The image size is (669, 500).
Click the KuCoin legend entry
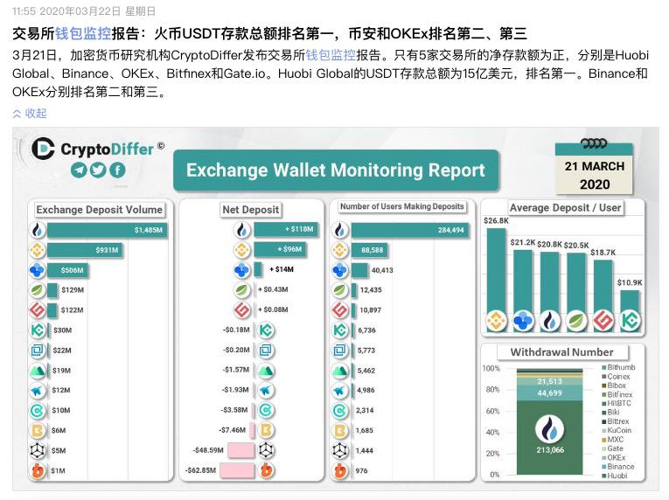(x=617, y=430)
